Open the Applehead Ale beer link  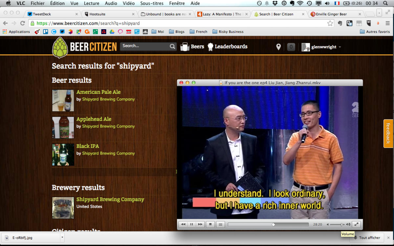click(x=94, y=119)
